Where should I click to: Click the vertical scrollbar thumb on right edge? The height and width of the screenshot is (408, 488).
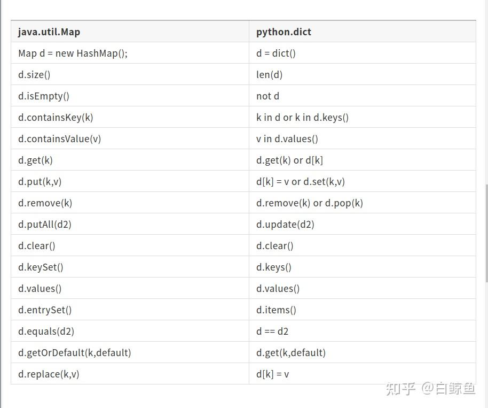tap(486, 233)
